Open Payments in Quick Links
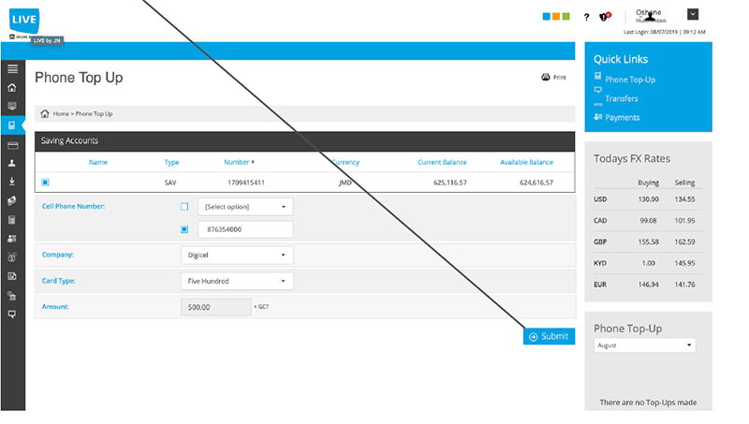Screen dimensions: 749x424 coord(622,117)
